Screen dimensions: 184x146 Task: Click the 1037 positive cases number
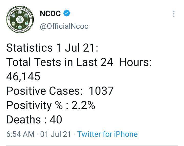[x=101, y=91]
